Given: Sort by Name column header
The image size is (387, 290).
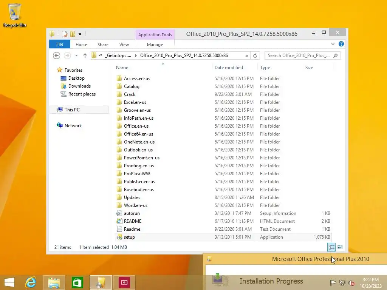Looking at the screenshot, I should tap(122, 68).
